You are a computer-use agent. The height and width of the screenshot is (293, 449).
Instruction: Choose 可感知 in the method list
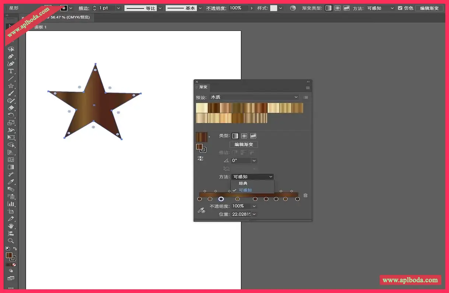pyautogui.click(x=245, y=190)
